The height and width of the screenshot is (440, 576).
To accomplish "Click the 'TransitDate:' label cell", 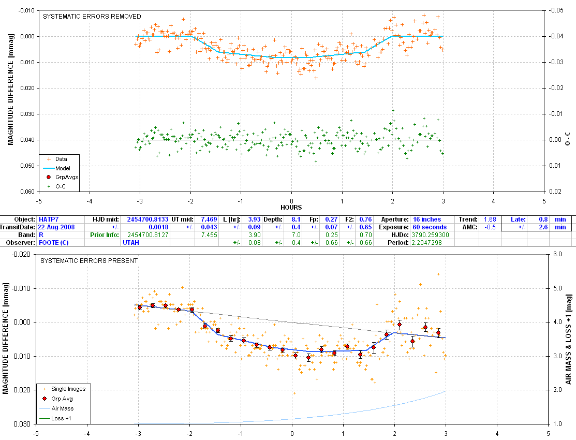I will (x=18, y=227).
